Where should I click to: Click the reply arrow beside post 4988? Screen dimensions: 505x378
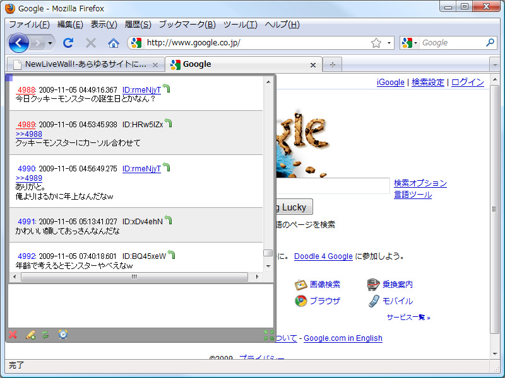(165, 88)
